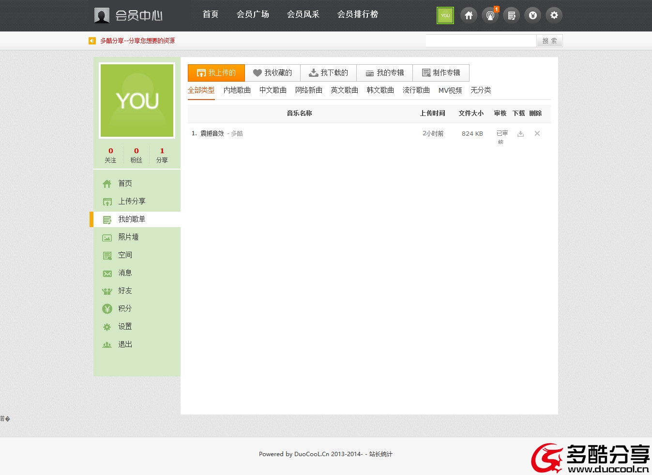Click the 已审核 status text

tap(502, 137)
